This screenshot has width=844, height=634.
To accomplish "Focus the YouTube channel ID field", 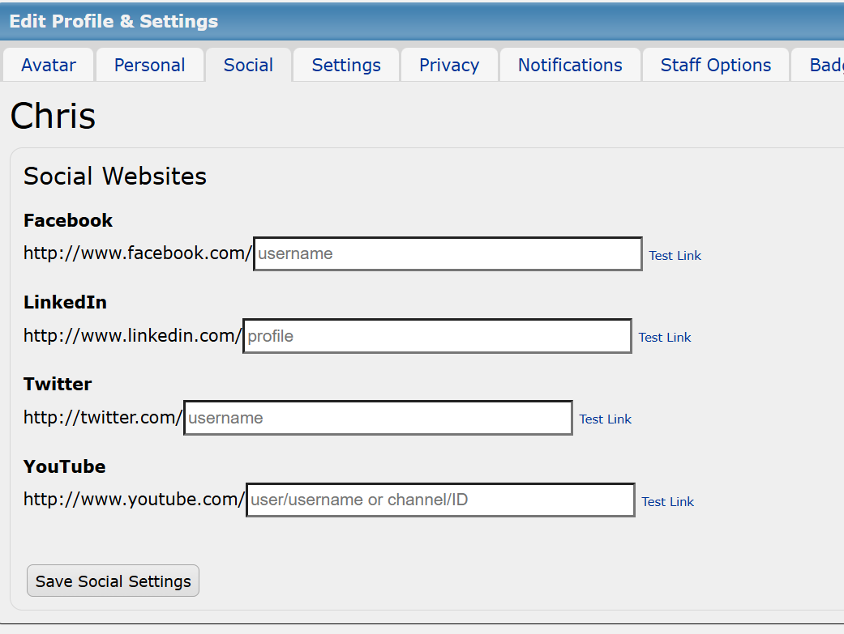I will coord(441,500).
